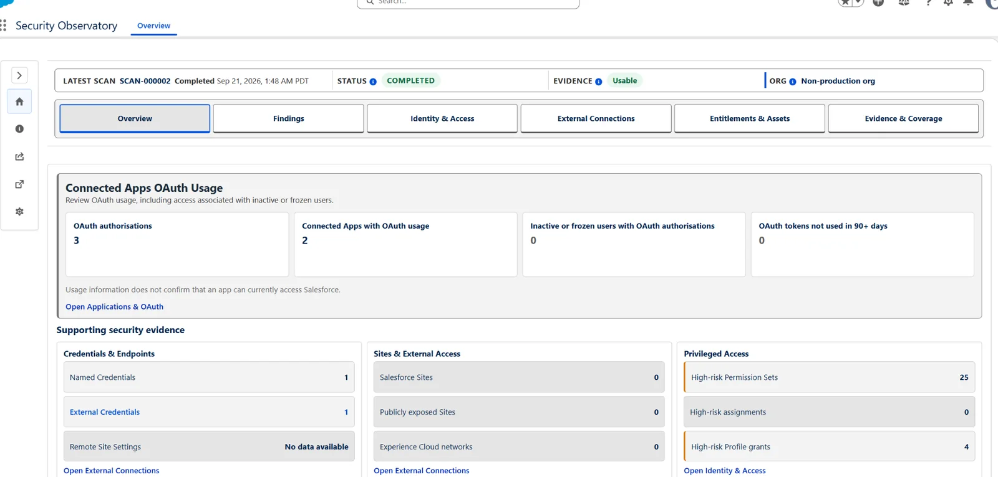Click the global actions plus icon

tap(878, 2)
